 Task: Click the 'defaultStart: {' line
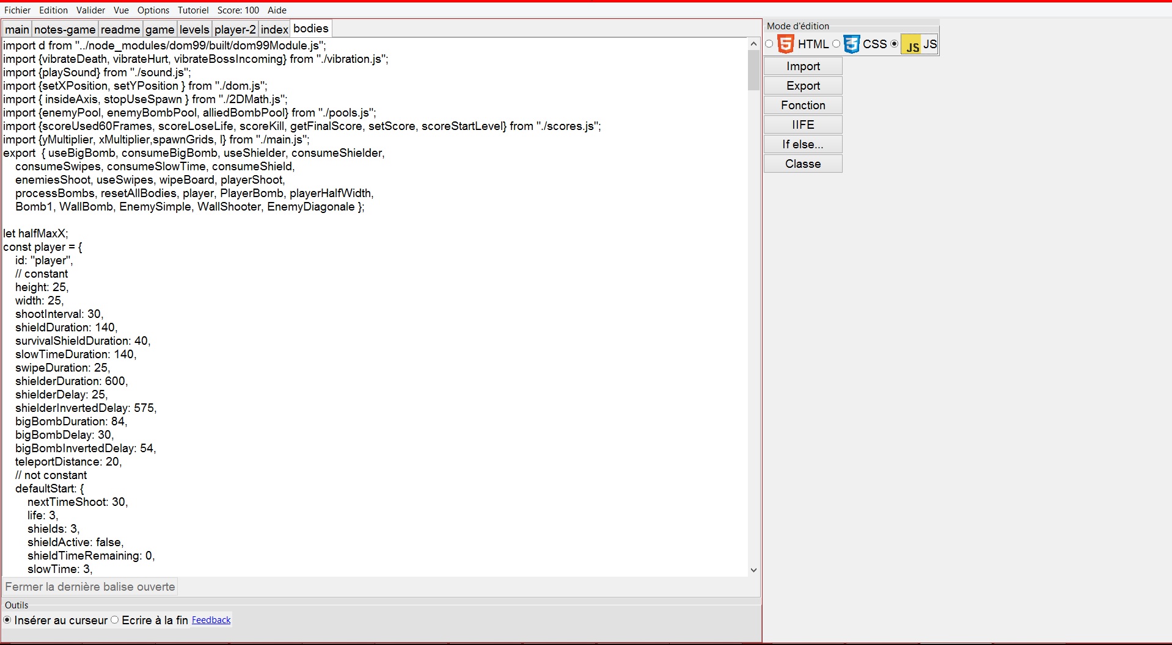tap(49, 488)
